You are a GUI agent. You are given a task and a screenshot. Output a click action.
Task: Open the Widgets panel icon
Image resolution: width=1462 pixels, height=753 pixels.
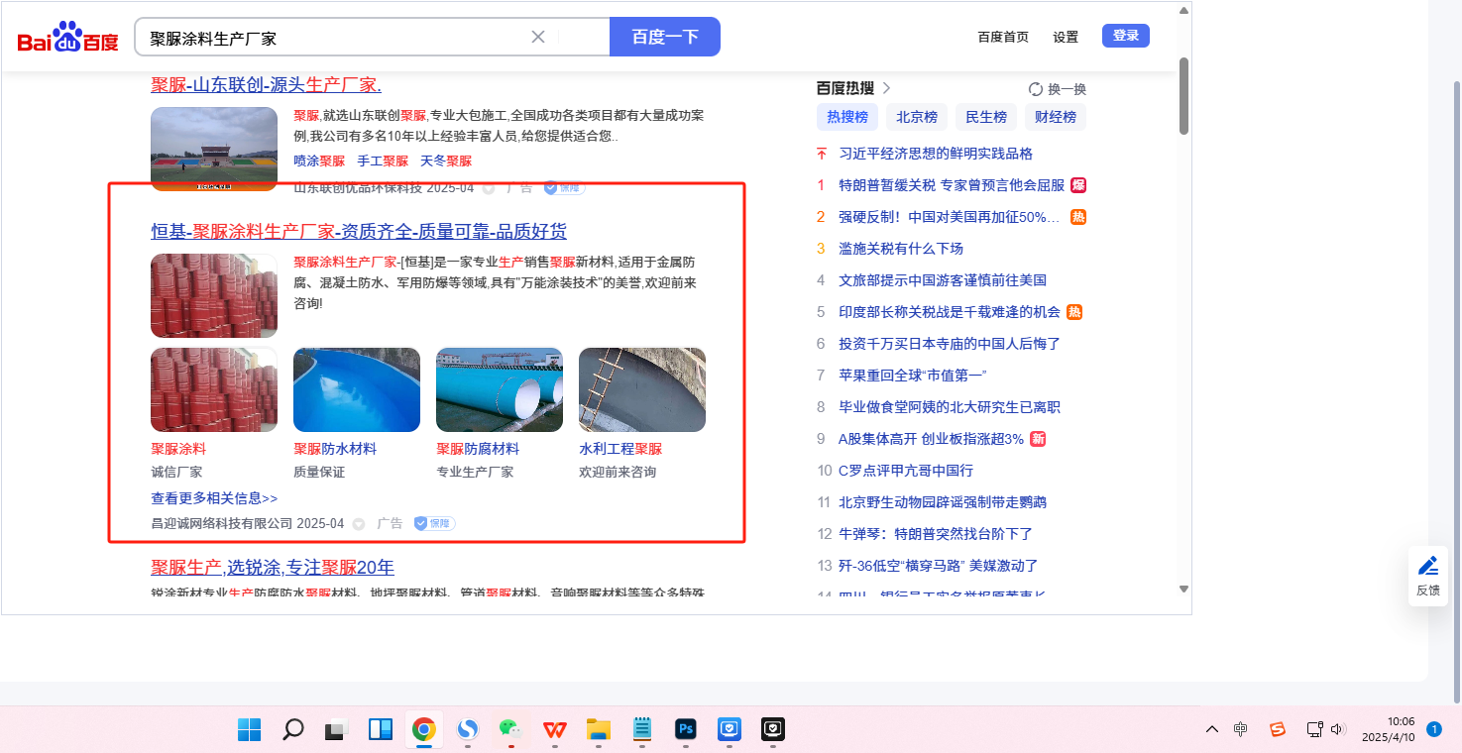381,730
